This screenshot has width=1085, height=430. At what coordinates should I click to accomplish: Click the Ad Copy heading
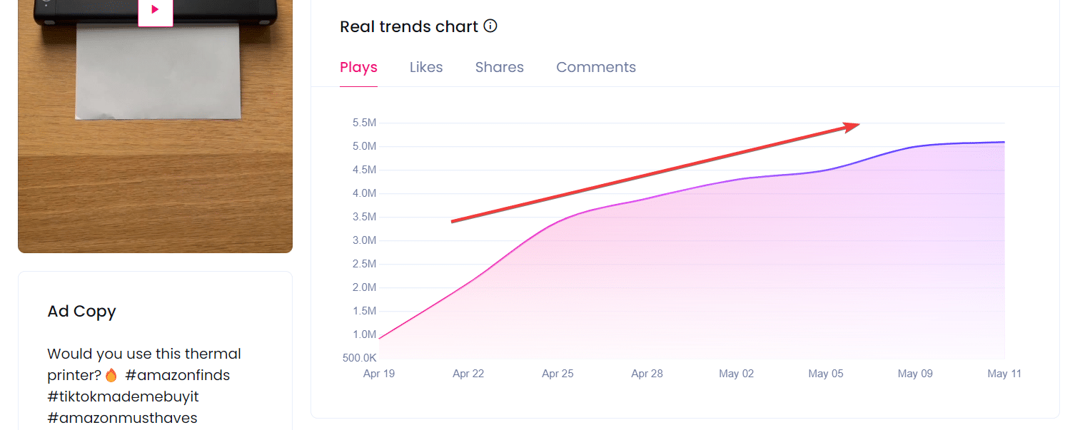[81, 312]
